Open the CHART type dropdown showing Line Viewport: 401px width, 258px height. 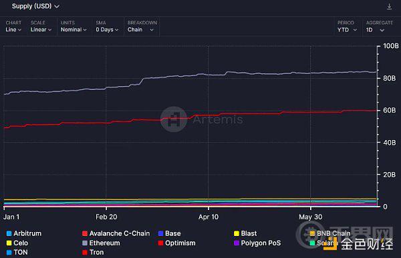pyautogui.click(x=13, y=26)
